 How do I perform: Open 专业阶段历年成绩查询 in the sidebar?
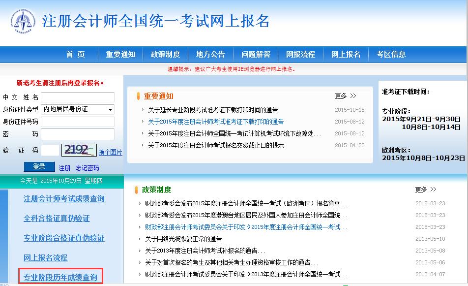[60, 277]
